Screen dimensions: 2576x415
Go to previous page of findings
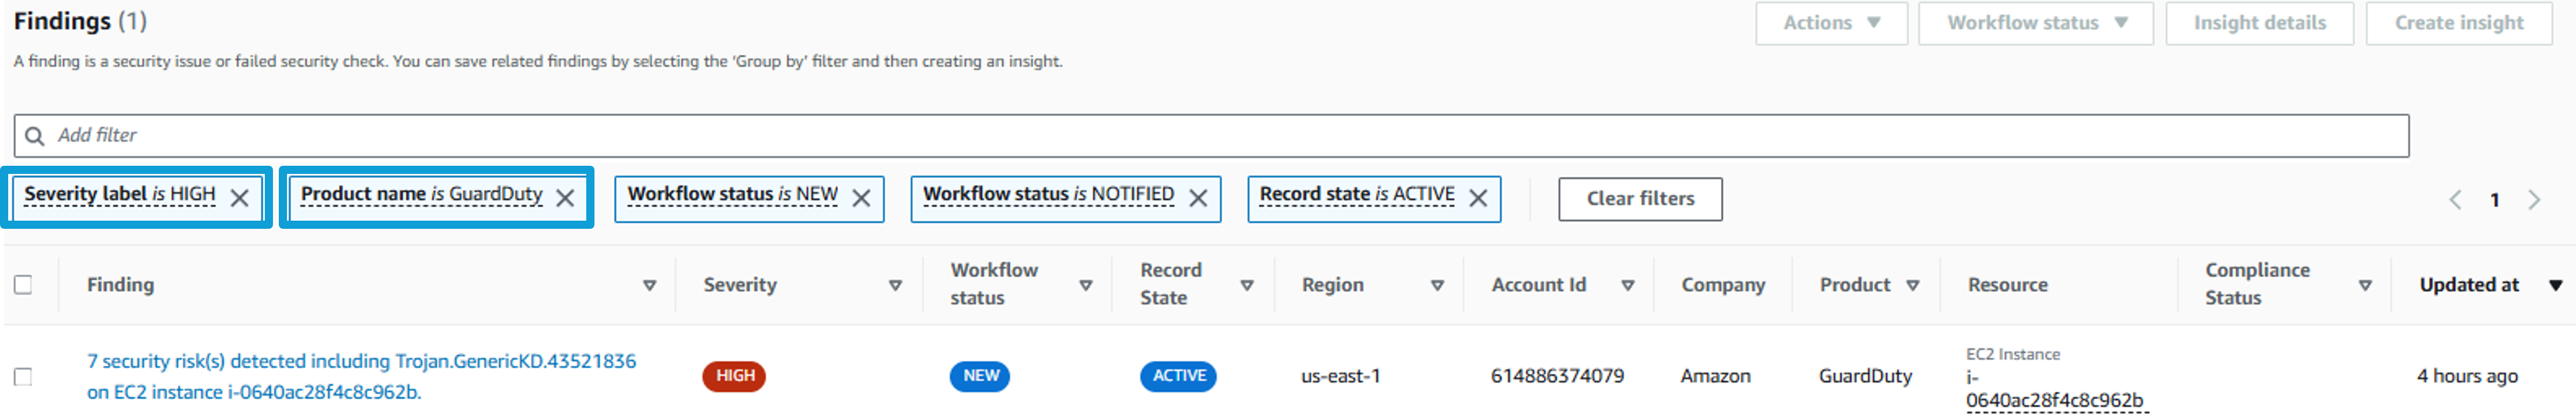tap(2455, 200)
